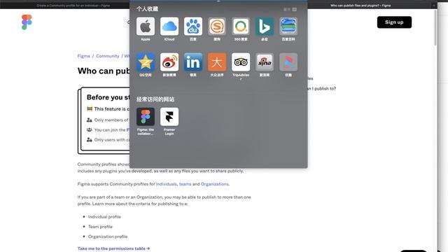Switch to Create a Community profile tab
Viewport: 448px width, 252px height.
(73, 6)
